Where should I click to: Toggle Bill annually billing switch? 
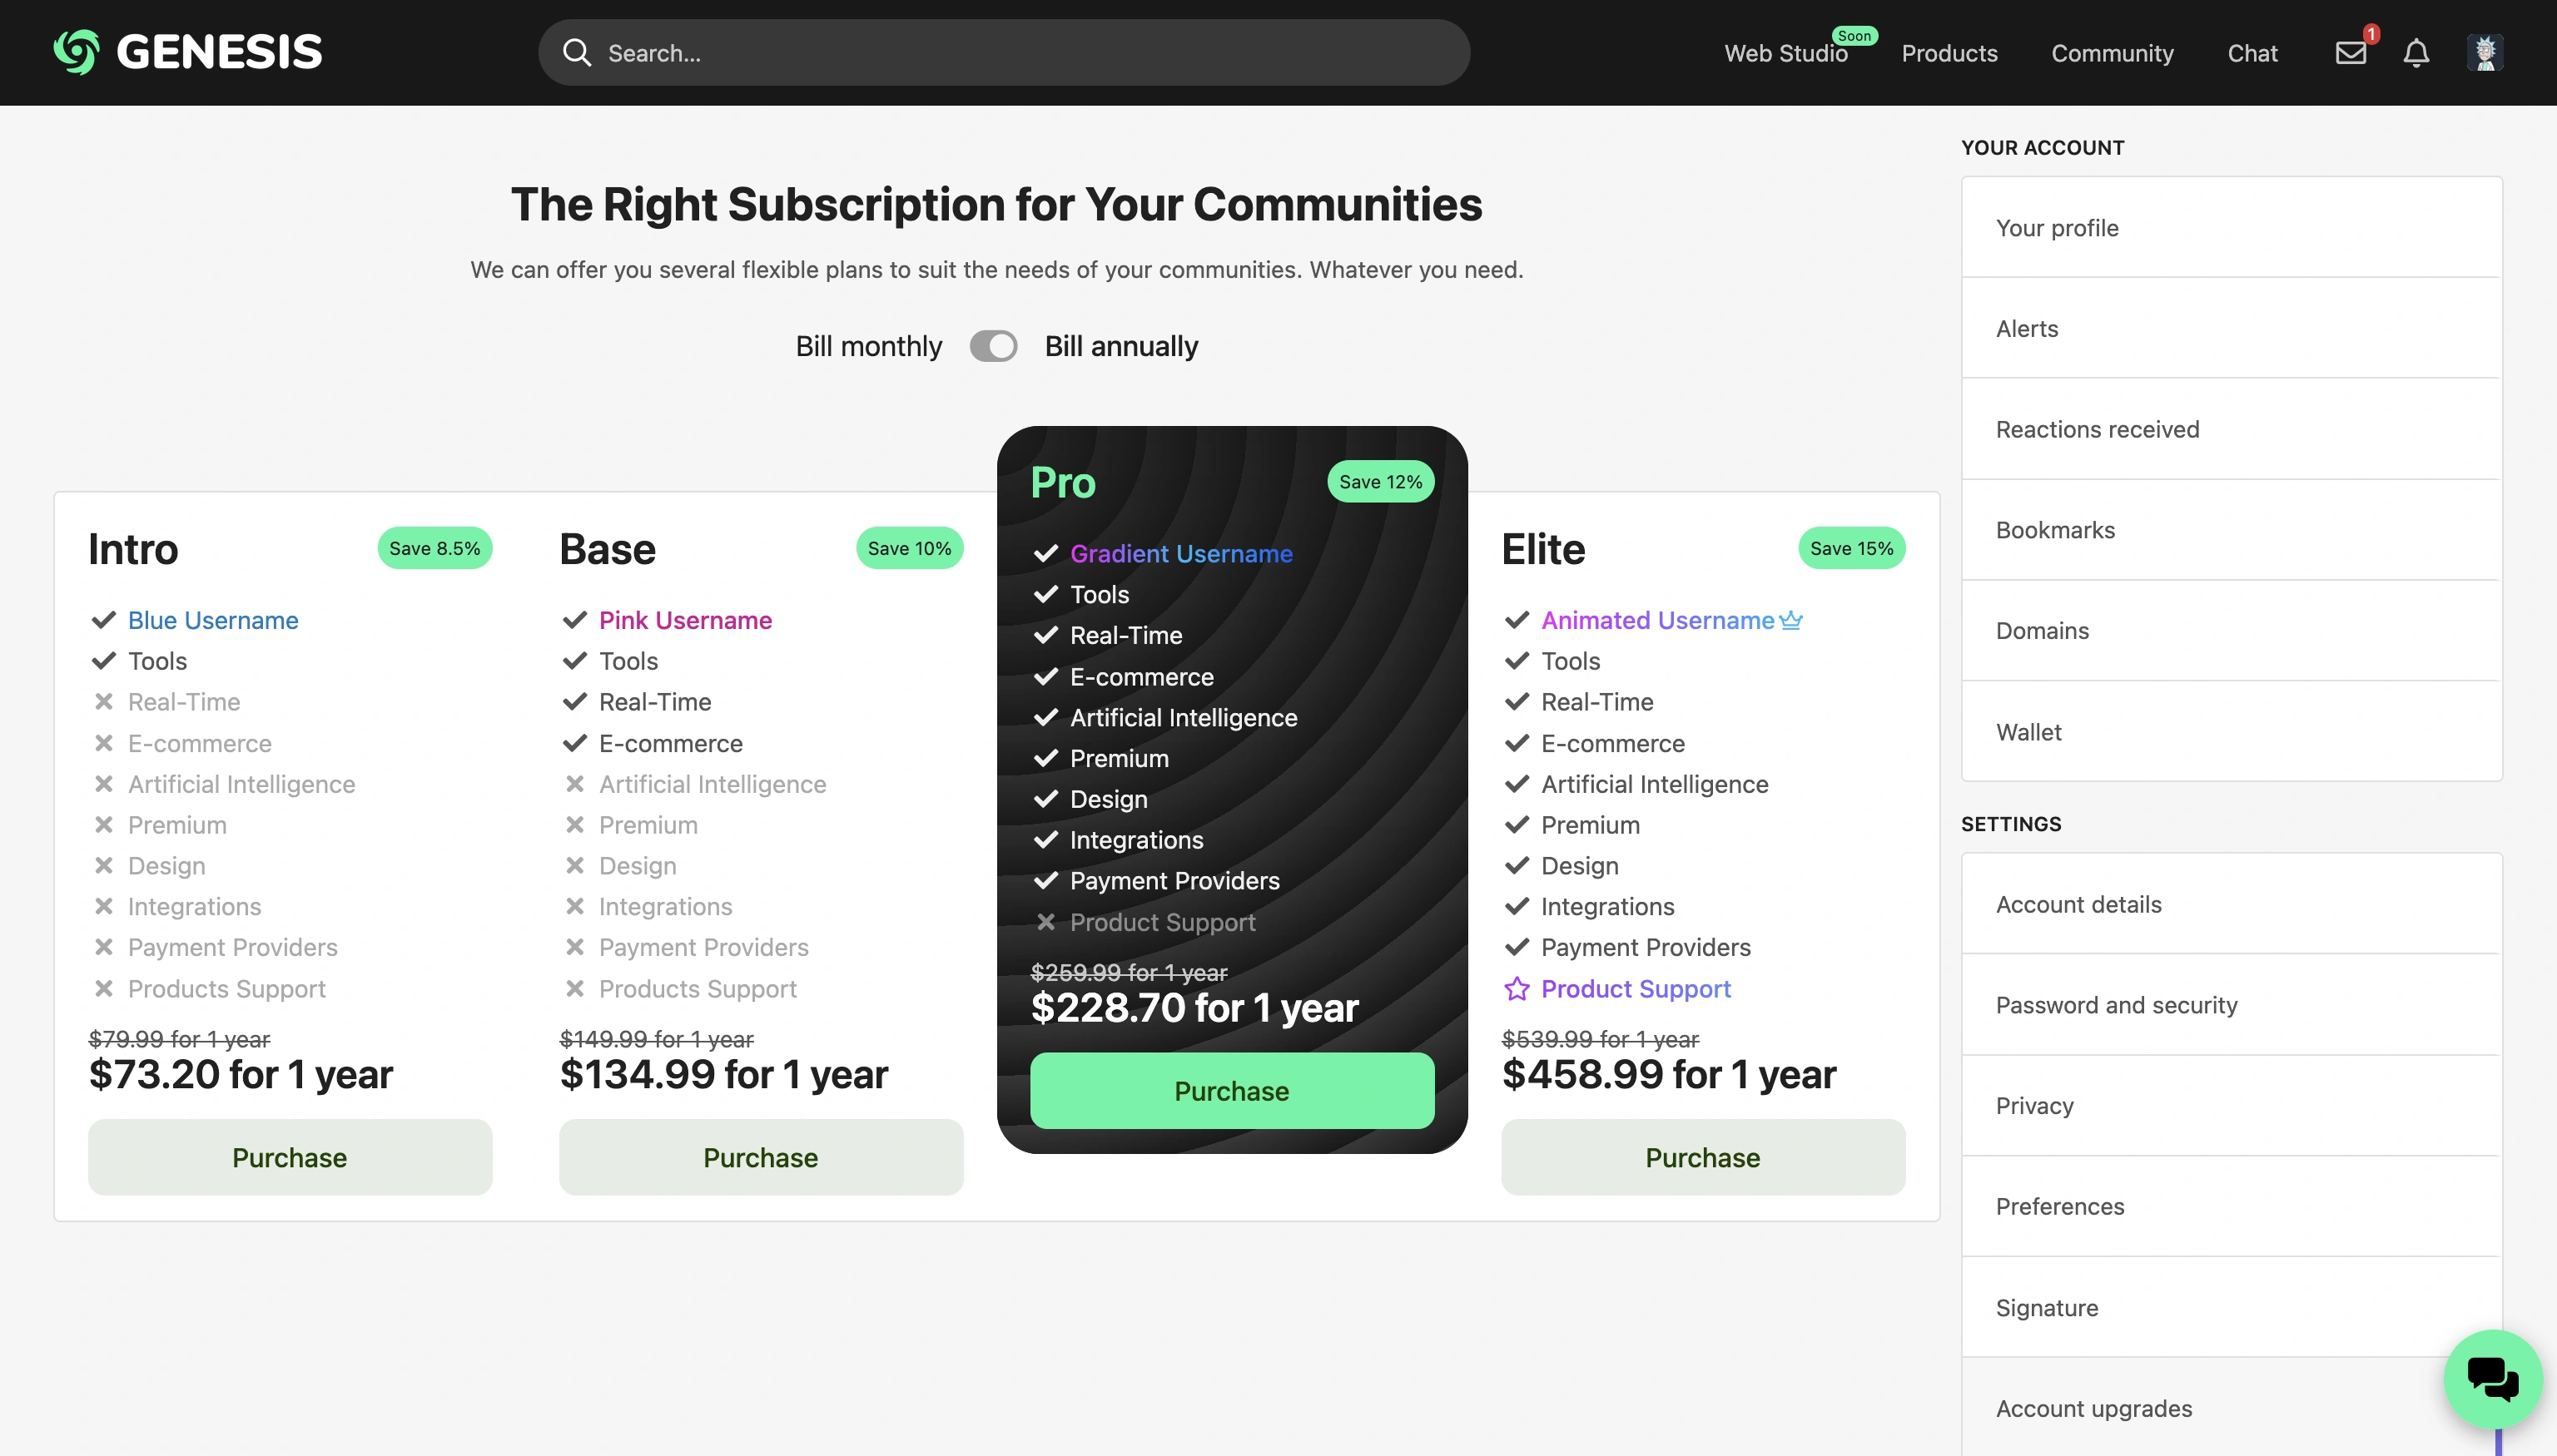994,346
